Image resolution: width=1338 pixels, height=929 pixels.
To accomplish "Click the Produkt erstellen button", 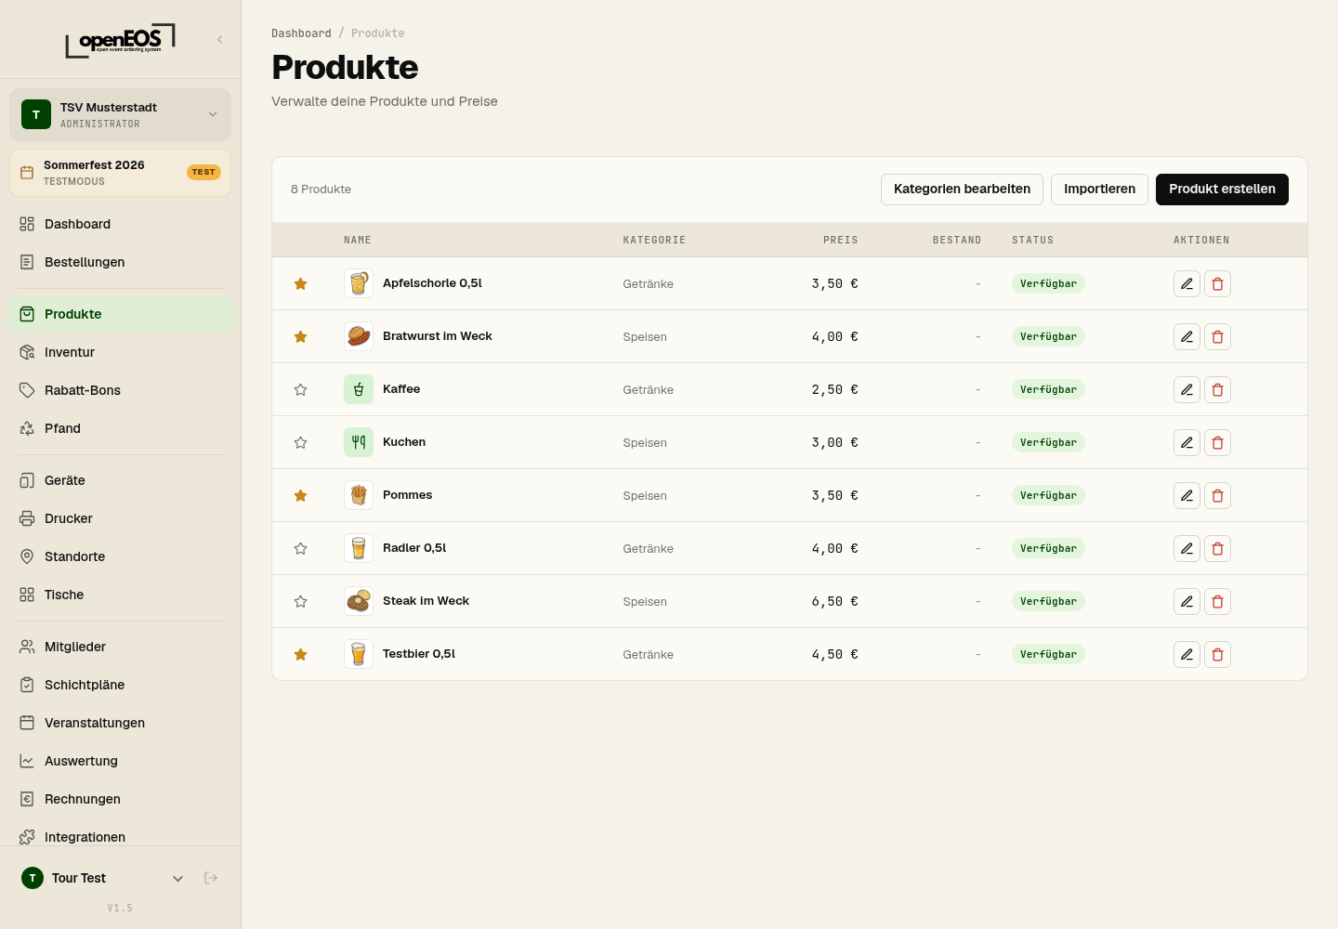I will [1222, 189].
